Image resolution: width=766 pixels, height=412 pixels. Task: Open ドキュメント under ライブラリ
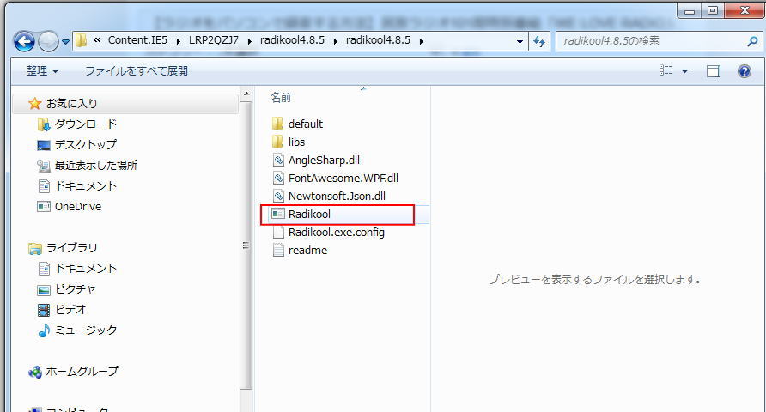86,269
